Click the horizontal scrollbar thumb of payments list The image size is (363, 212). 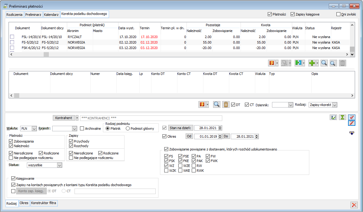[46, 54]
